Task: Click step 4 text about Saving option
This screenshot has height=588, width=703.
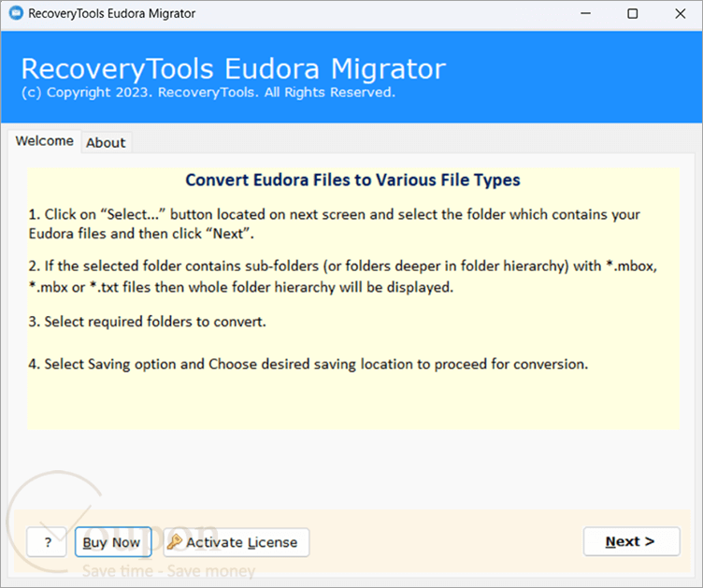Action: (308, 365)
